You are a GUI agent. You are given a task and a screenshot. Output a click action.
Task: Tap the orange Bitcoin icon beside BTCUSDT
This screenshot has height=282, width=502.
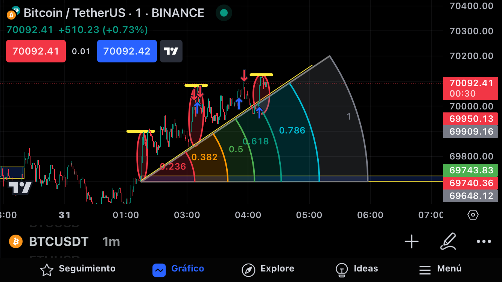[x=16, y=241]
